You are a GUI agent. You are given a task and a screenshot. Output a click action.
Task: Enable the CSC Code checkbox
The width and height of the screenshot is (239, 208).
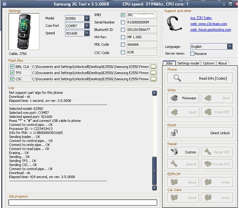[123, 52]
